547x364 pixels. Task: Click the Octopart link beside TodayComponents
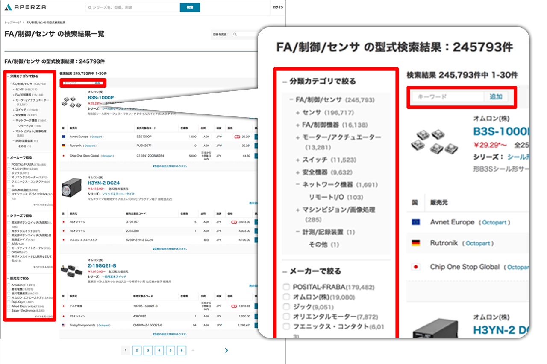[x=104, y=325]
